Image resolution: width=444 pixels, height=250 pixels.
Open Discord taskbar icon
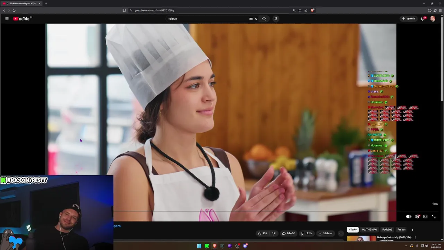245,246
